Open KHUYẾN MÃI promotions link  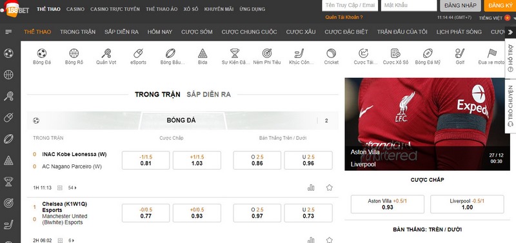point(219,9)
